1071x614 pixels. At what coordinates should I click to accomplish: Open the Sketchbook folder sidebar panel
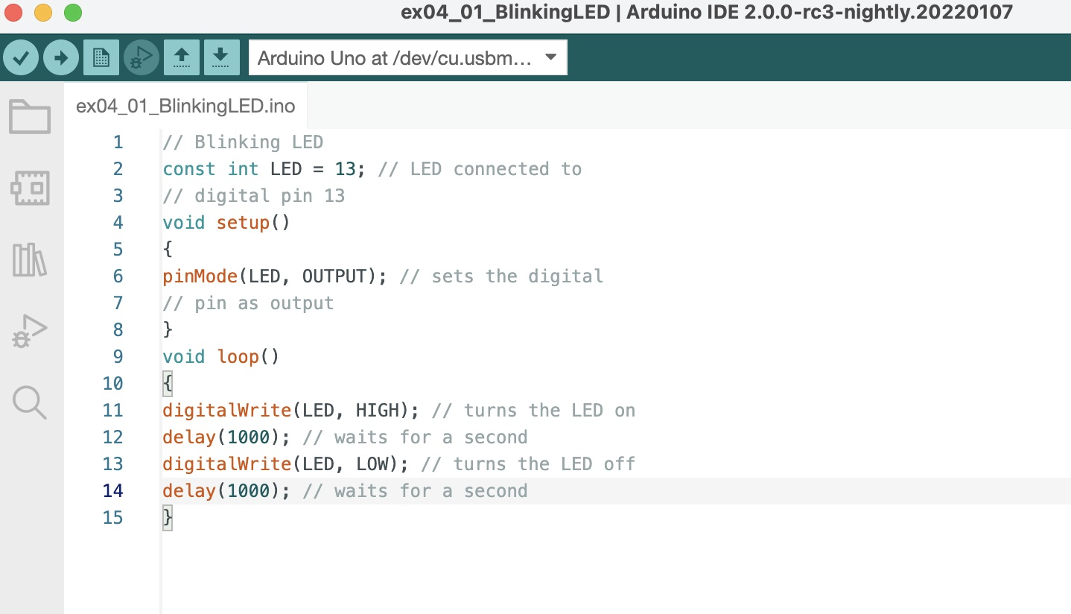(30, 117)
